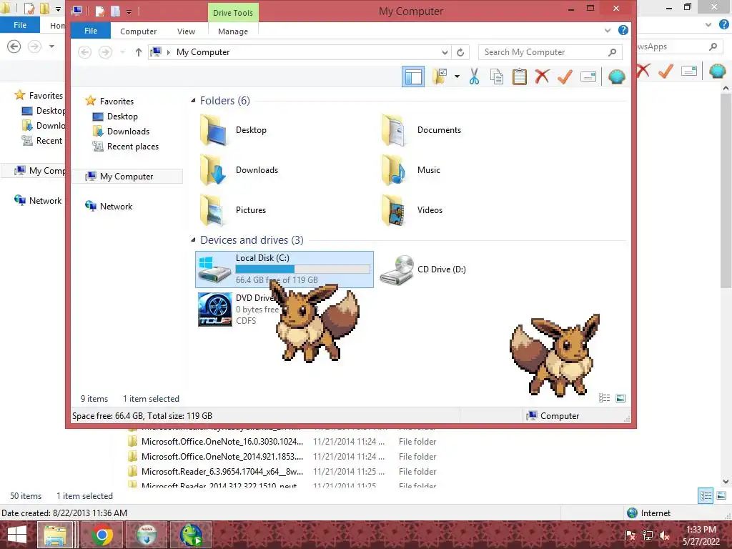Switch to details view in My Computer
732x549 pixels.
(x=605, y=398)
